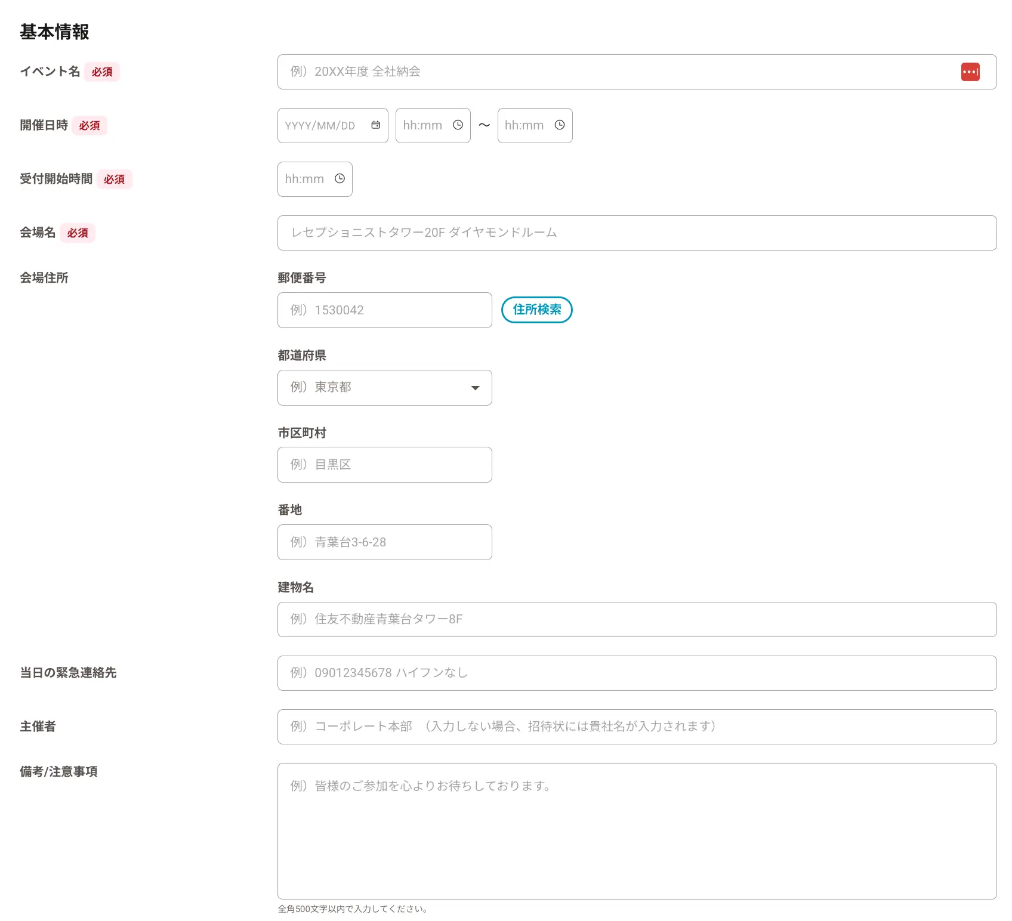1012x921 pixels.
Task: Click the 会場住所 label
Action: pos(44,277)
